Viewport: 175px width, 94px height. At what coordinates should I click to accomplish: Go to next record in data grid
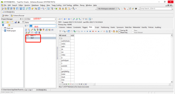tap(87, 31)
